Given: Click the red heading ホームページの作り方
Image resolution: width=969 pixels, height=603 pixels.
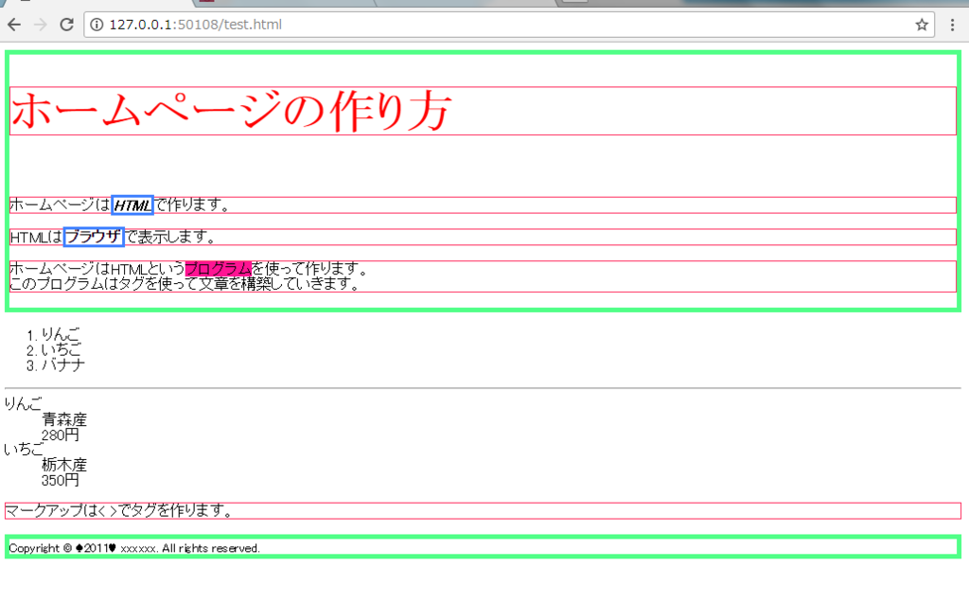Looking at the screenshot, I should point(231,111).
